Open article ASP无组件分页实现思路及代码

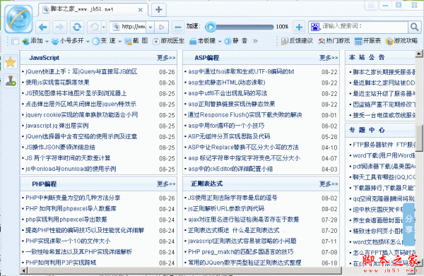(x=229, y=136)
